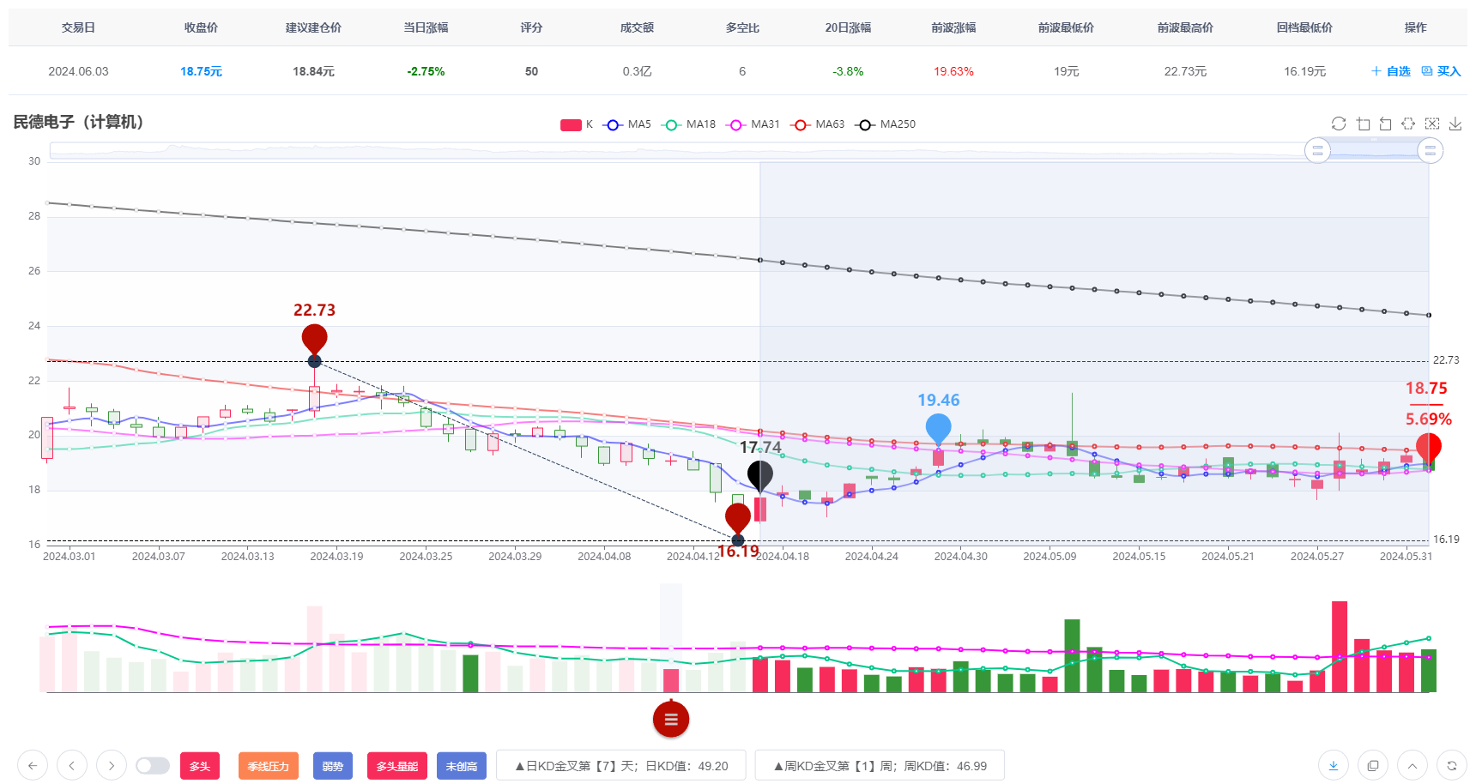Click the bottom-right copy icon

(x=1373, y=765)
